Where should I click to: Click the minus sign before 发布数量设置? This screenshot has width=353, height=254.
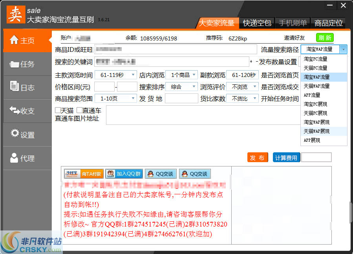click(257, 61)
